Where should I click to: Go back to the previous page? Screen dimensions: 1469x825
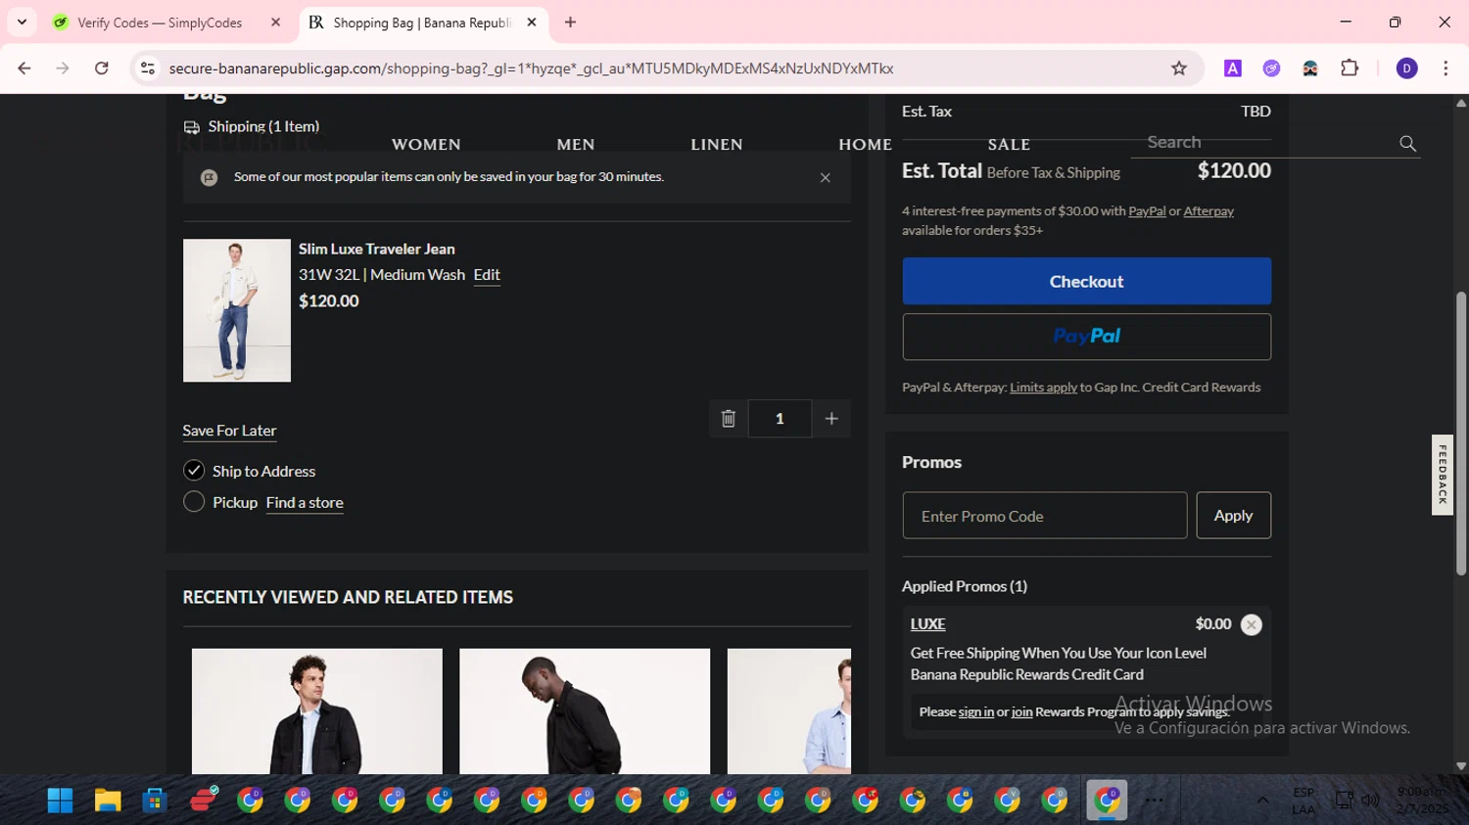[x=24, y=68]
